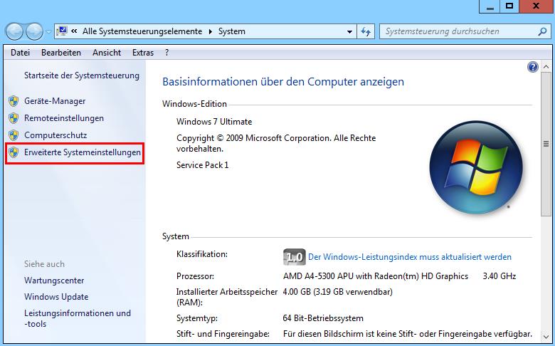Click the shield icon beside Remoteeinstellungen
This screenshot has height=346, width=555.
pyautogui.click(x=14, y=118)
